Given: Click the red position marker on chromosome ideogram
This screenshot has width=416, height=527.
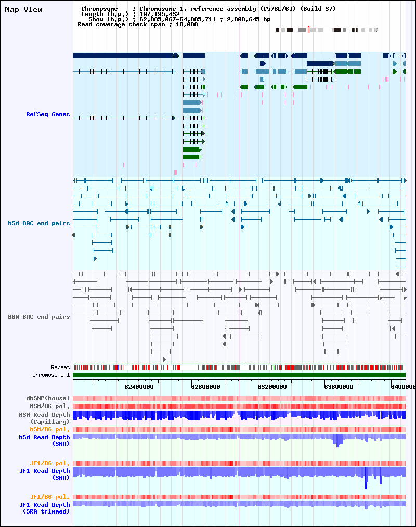Looking at the screenshot, I should point(308,30).
